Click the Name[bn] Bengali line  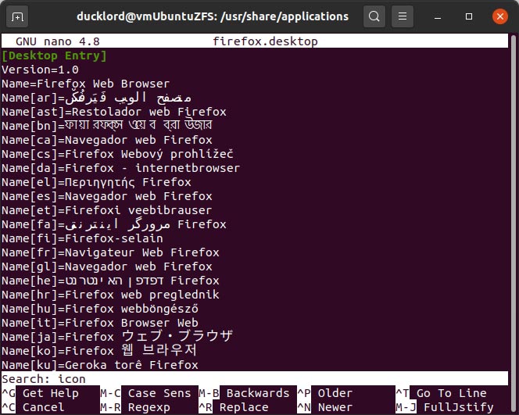[106, 126]
